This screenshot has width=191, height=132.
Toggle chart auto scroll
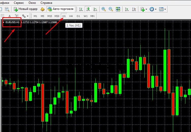pyautogui.click(x=127, y=9)
